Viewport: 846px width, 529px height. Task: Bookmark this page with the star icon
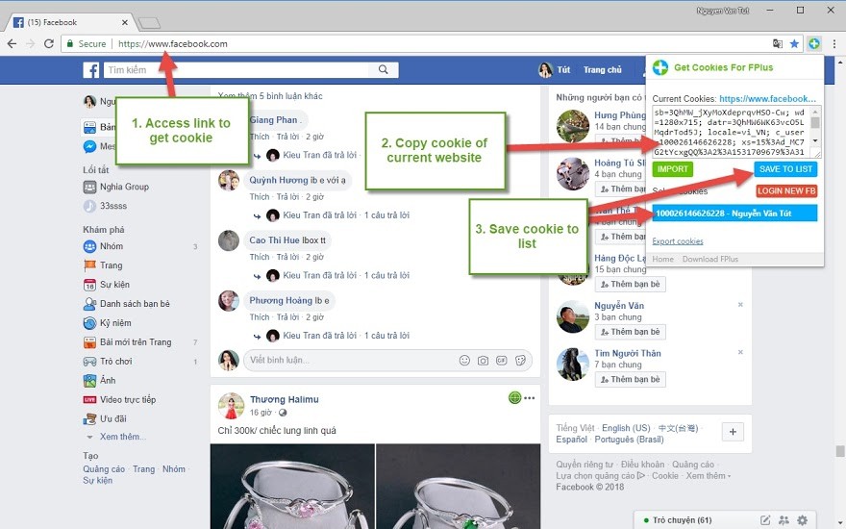[x=794, y=43]
